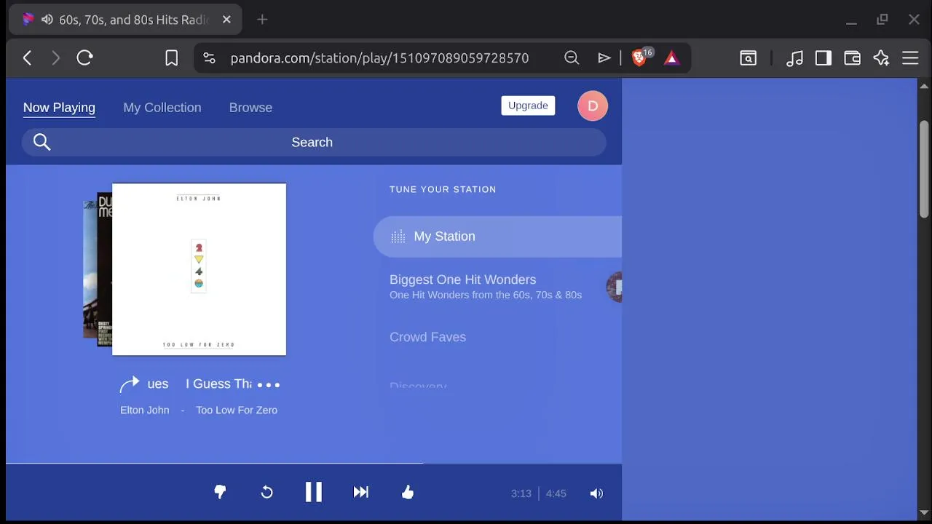Mute the Pandora volume speaker
This screenshot has height=524, width=932.
coord(596,493)
